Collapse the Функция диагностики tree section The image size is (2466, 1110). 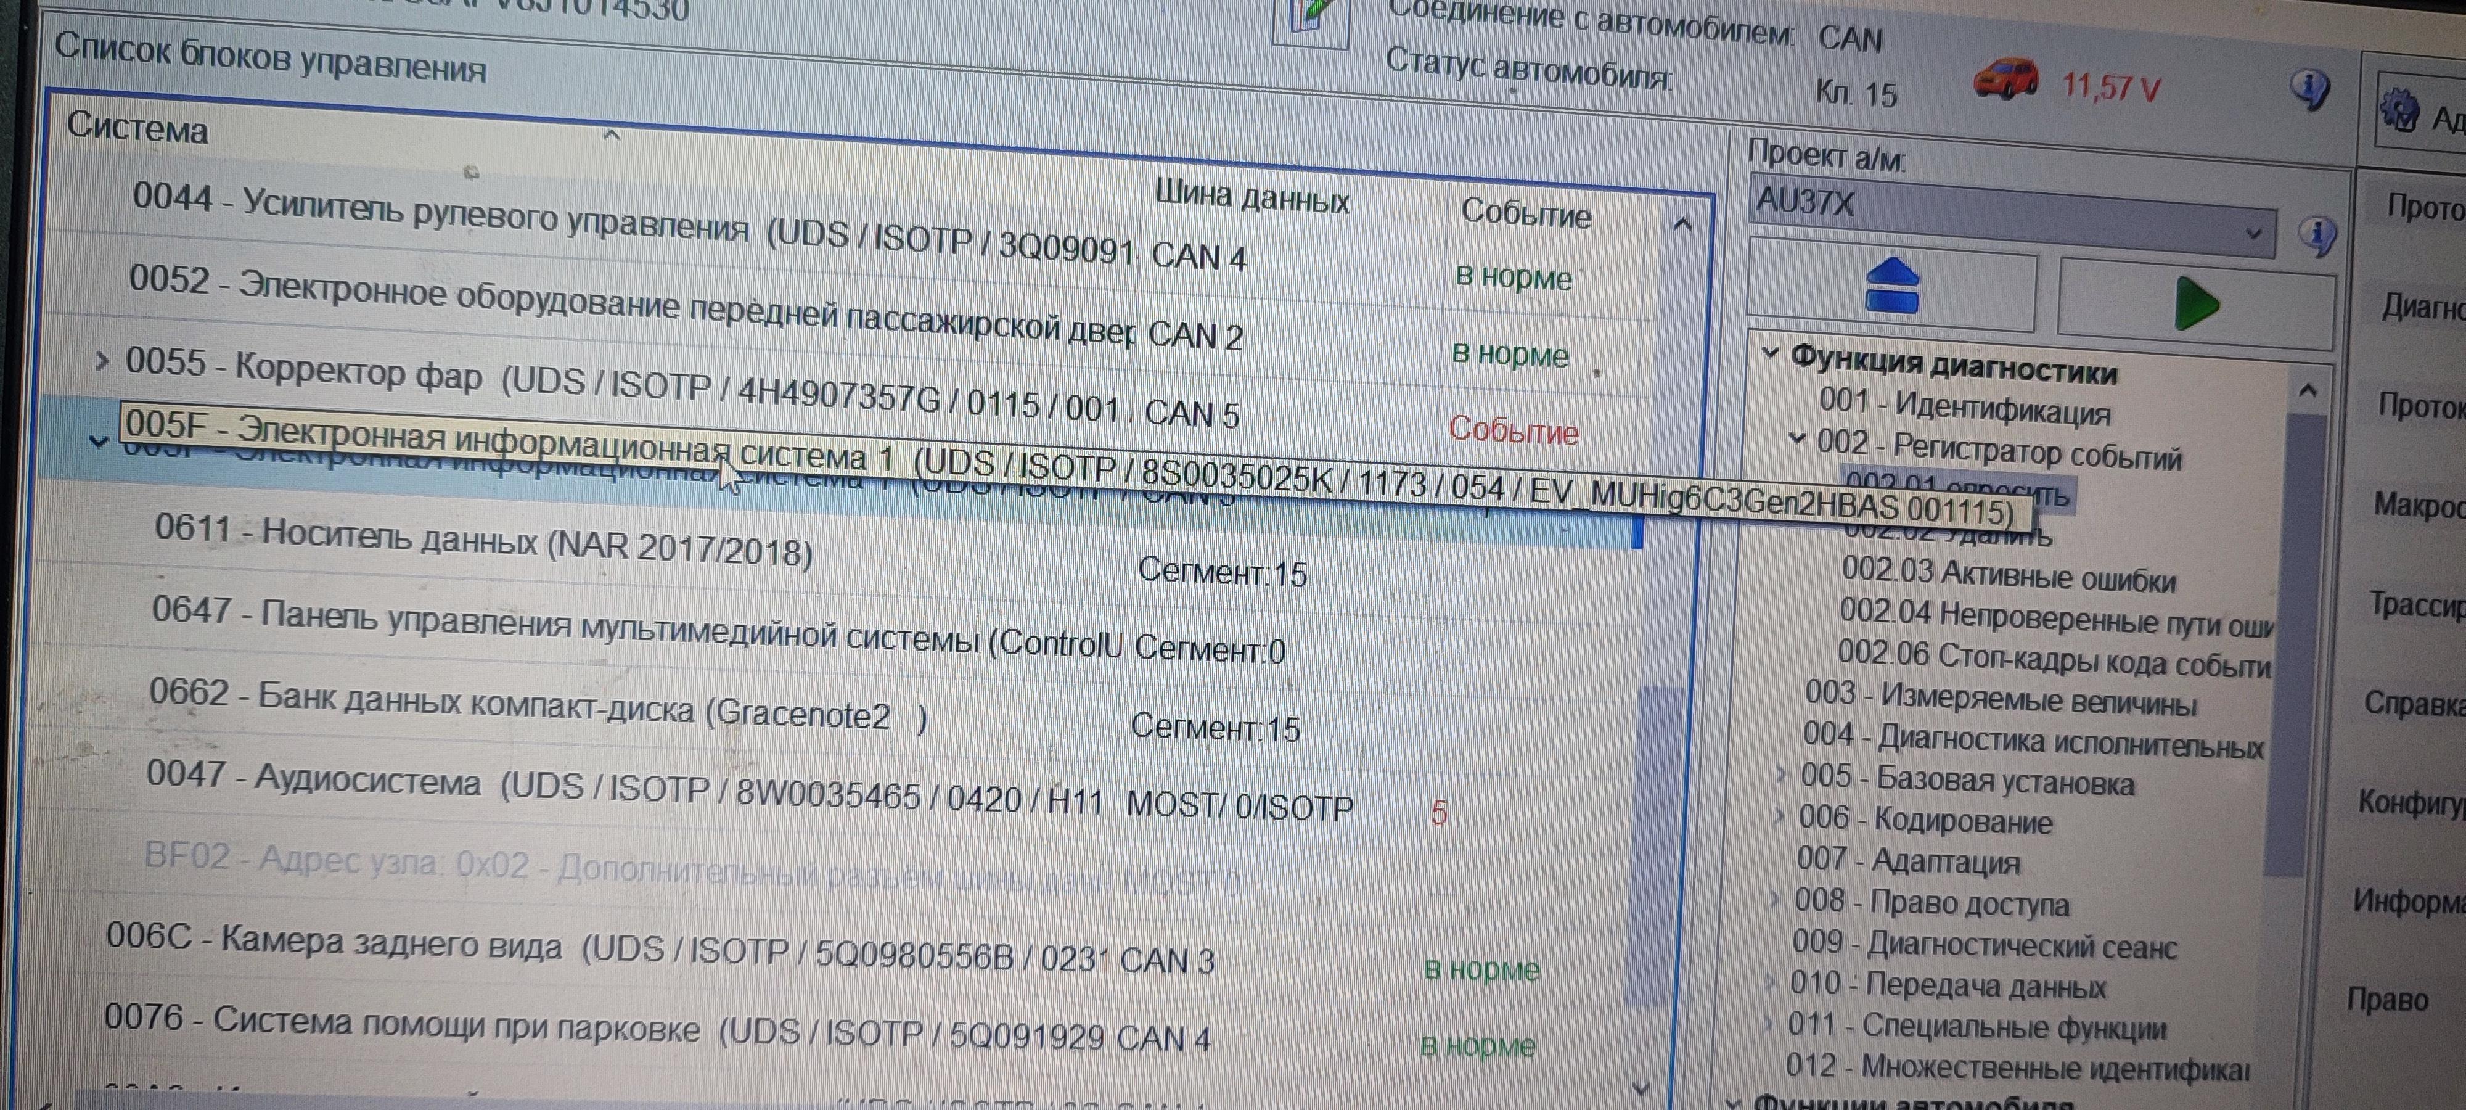coord(1770,353)
